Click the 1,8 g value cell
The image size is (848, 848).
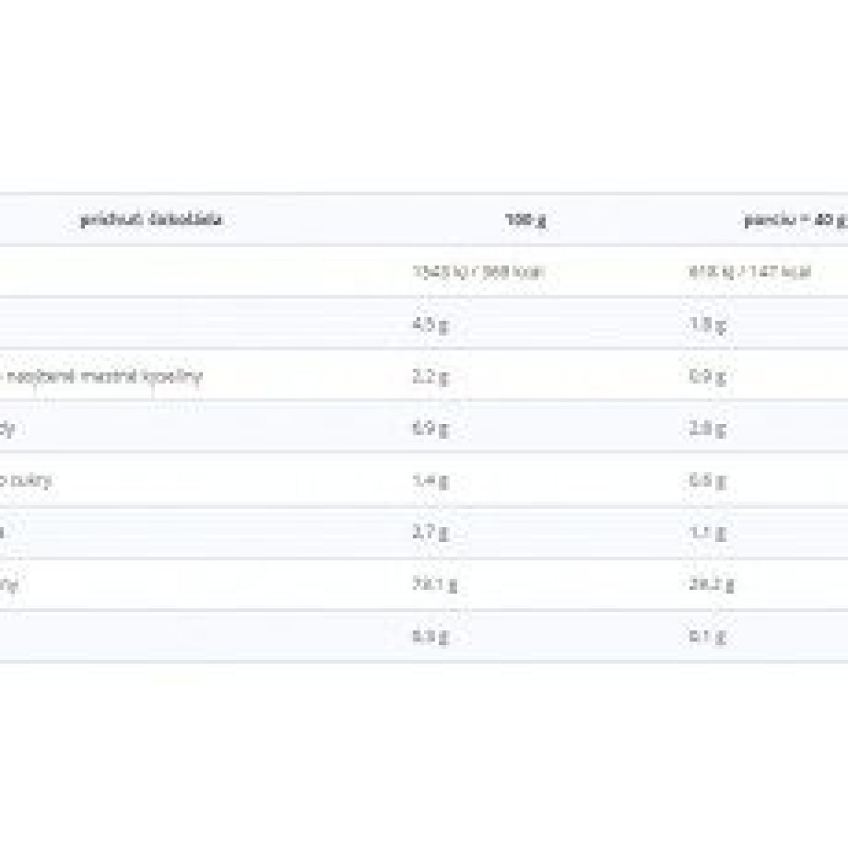click(x=707, y=324)
